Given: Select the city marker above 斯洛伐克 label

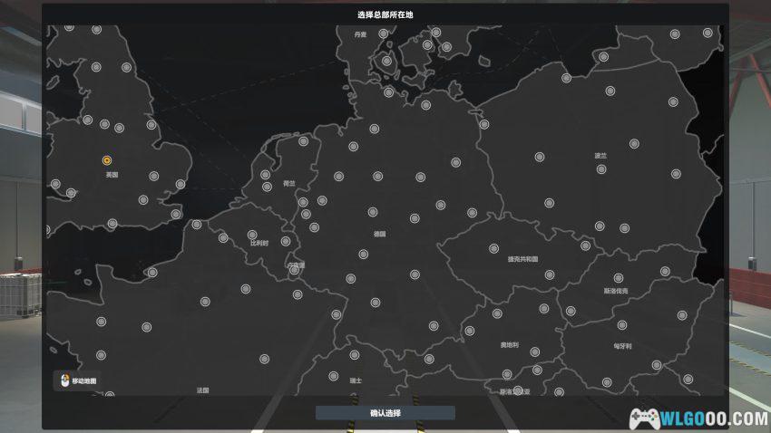Looking at the screenshot, I should point(618,278).
